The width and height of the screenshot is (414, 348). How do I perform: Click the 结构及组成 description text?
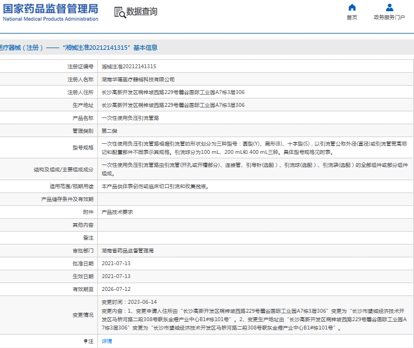point(255,170)
